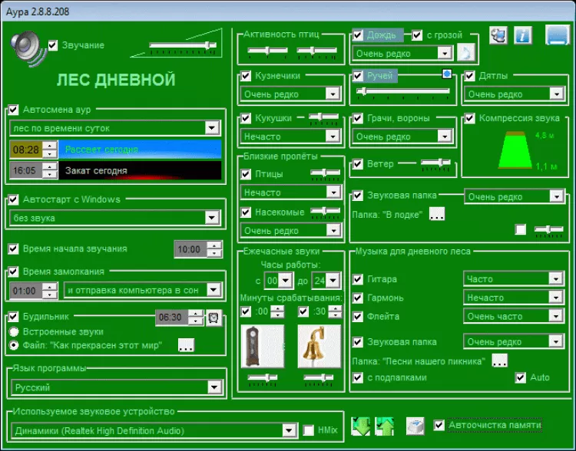
Task: Click the alarm clock icon beside 06:30
Action: tap(214, 318)
